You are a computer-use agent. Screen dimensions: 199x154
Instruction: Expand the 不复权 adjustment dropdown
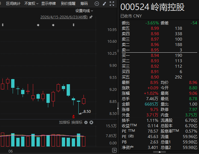31,4
